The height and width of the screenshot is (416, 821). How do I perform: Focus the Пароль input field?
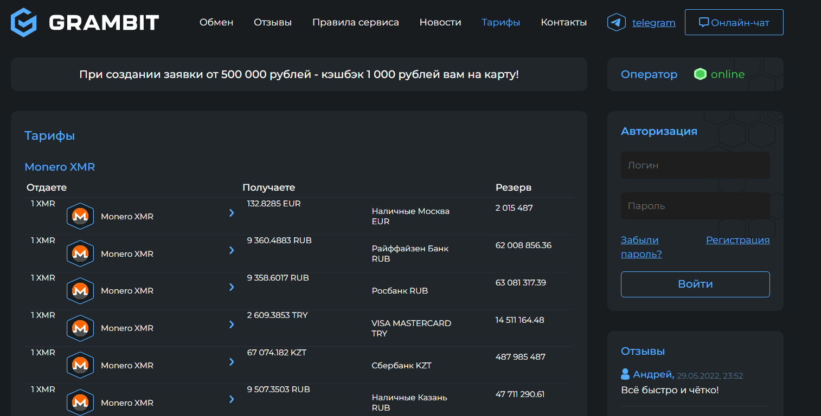pyautogui.click(x=695, y=206)
